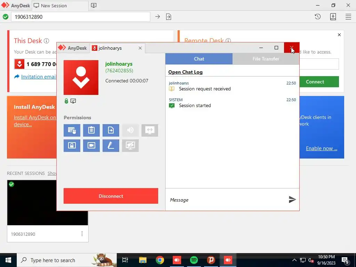This screenshot has width=356, height=267.
Task: Close the Remote Desk panel
Action: pyautogui.click(x=339, y=35)
